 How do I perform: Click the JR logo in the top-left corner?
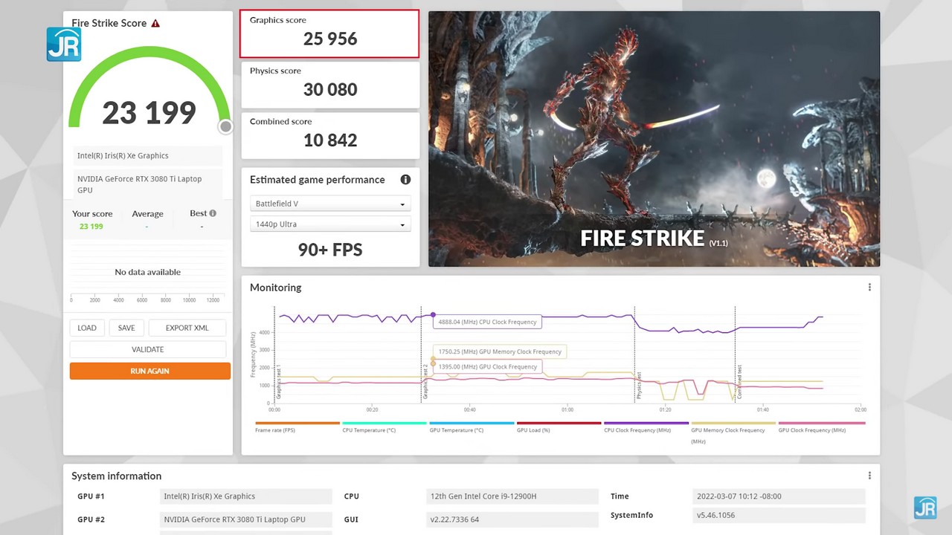[64, 45]
